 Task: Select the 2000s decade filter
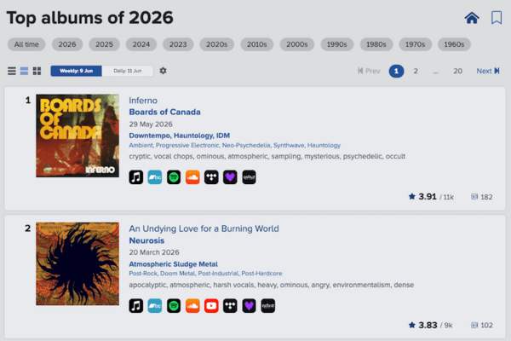coord(297,44)
